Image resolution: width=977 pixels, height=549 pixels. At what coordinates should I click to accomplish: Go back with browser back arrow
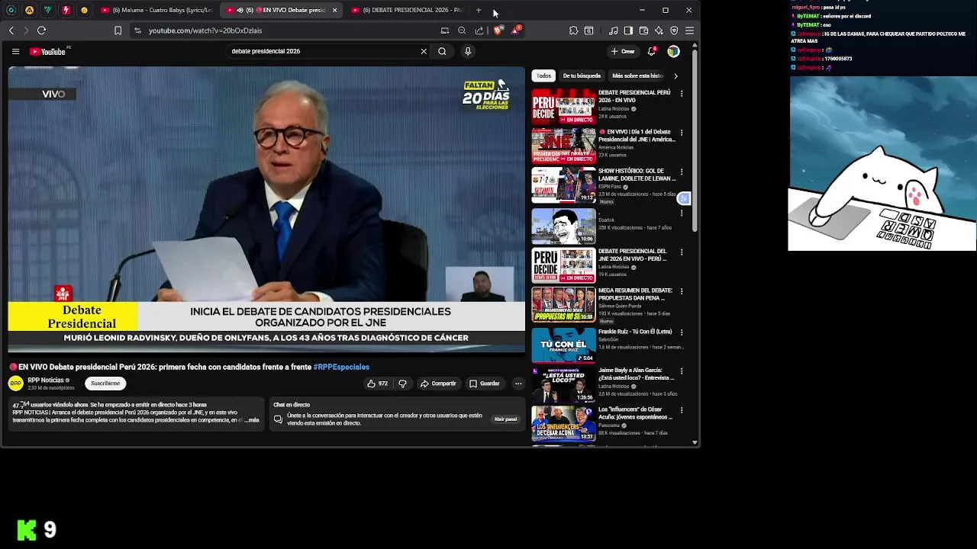tap(11, 30)
